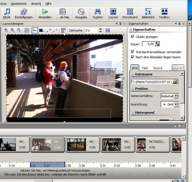
Task: Zoom in on Layoutdesigner preview
Action: tap(6, 30)
